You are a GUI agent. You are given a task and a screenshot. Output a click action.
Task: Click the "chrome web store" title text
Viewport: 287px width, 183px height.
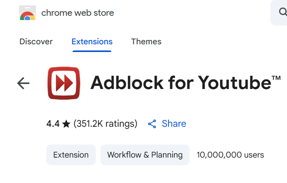pyautogui.click(x=78, y=13)
